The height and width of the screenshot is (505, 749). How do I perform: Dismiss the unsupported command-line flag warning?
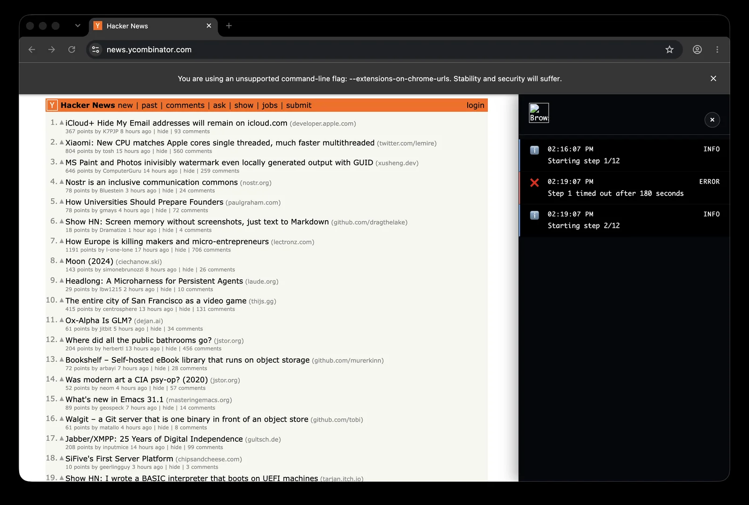[x=713, y=79]
